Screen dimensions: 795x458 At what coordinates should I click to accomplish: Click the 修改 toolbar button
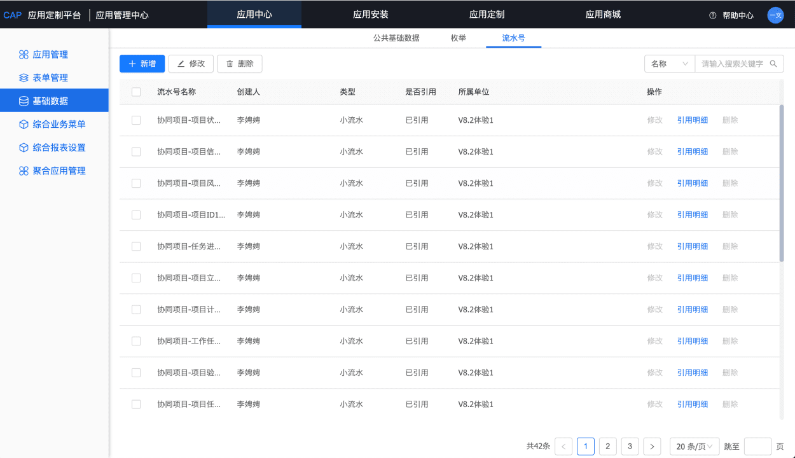(191, 64)
